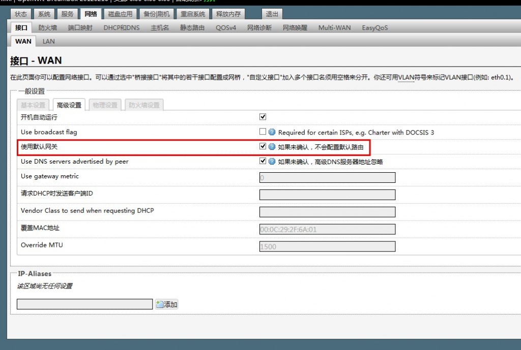Select the 网络 main tab
This screenshot has width=521, height=350.
(x=91, y=14)
